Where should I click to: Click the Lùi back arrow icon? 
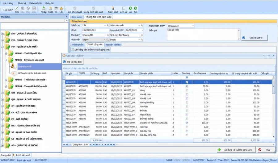coord(130,8)
